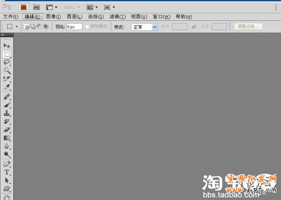The height and width of the screenshot is (200, 281).
Task: Choose Intersect with selection mode
Action: tap(46, 27)
